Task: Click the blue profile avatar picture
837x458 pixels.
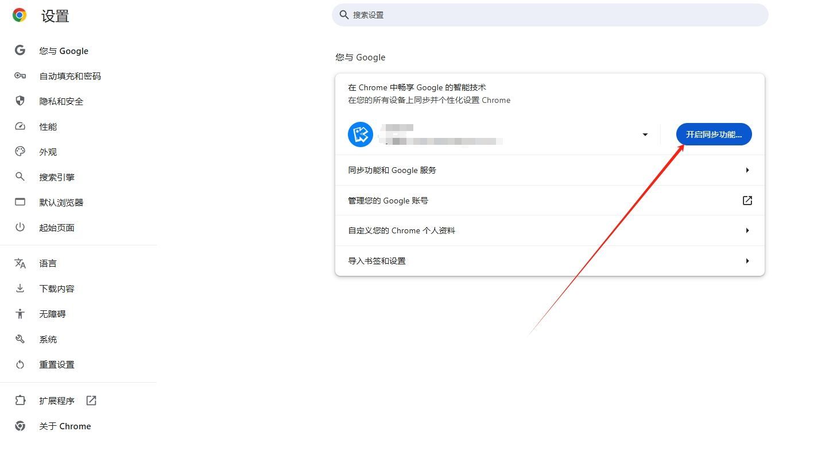Action: (x=361, y=134)
